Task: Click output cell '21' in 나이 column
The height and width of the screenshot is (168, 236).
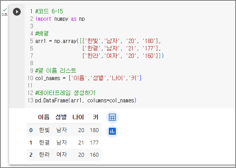Action: click(81, 143)
